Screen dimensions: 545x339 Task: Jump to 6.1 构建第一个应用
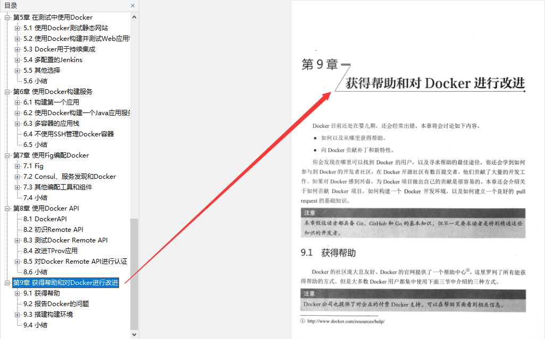click(x=52, y=102)
